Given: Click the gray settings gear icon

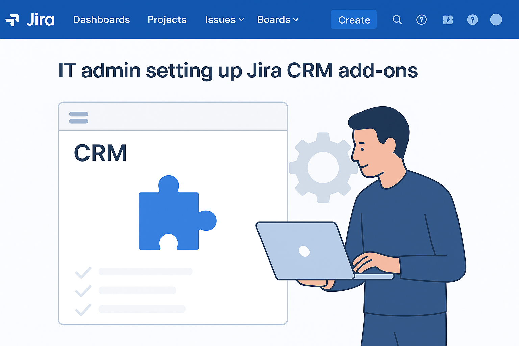Looking at the screenshot, I should pyautogui.click(x=323, y=168).
